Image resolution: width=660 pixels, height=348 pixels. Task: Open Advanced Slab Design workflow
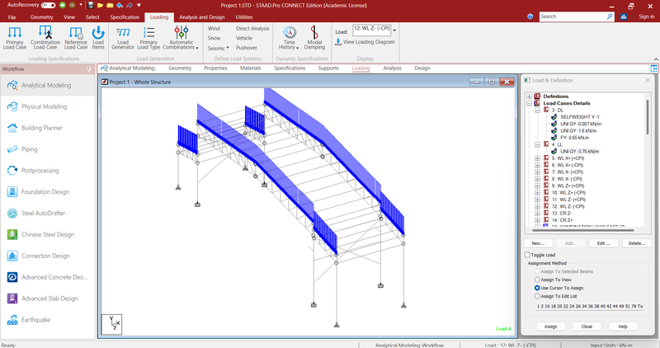pos(48,299)
